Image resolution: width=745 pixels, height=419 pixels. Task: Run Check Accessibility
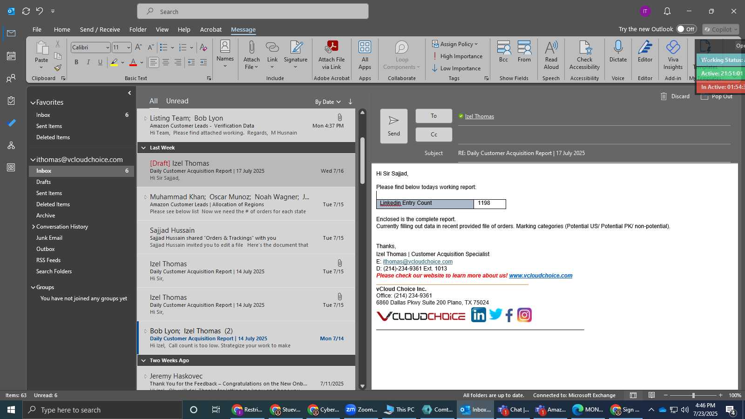click(584, 55)
